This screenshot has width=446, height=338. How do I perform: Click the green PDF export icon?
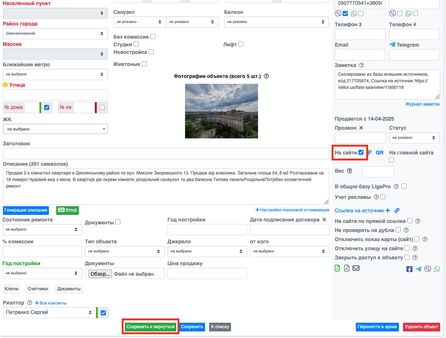(x=338, y=268)
